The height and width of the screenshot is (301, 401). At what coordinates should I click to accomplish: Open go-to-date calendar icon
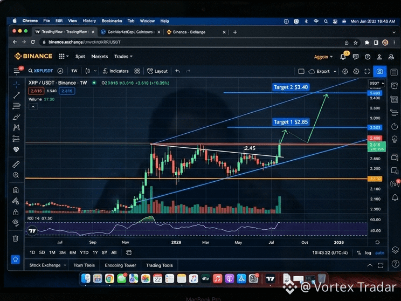(129, 252)
